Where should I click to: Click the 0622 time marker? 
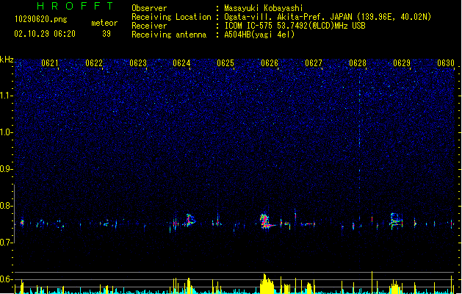click(x=94, y=63)
